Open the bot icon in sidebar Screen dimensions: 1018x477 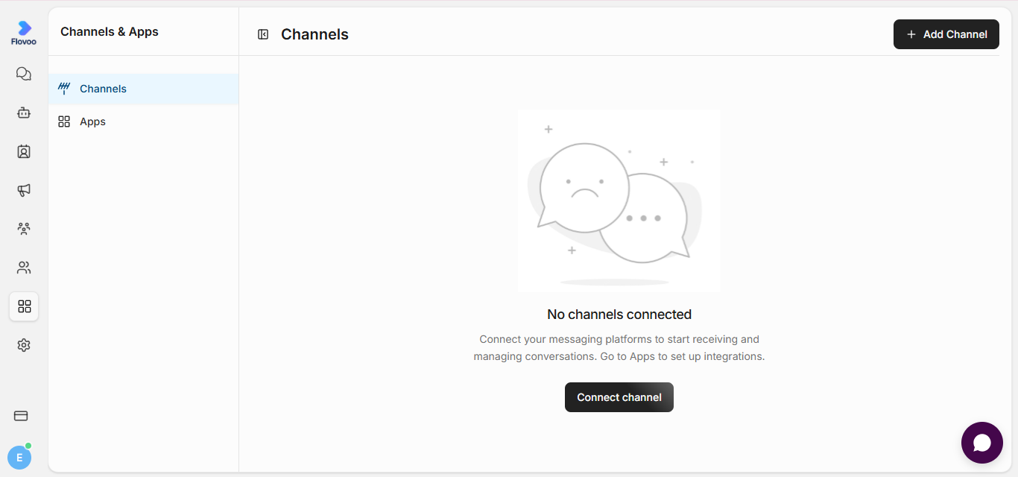coord(24,113)
